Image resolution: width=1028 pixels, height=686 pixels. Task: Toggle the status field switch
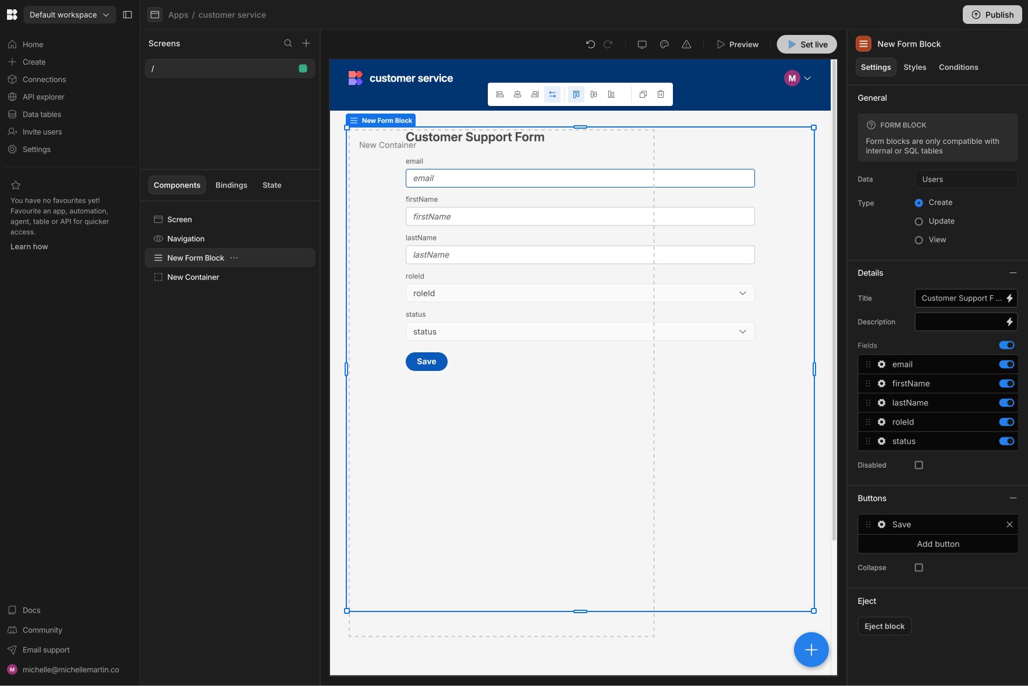(1006, 441)
